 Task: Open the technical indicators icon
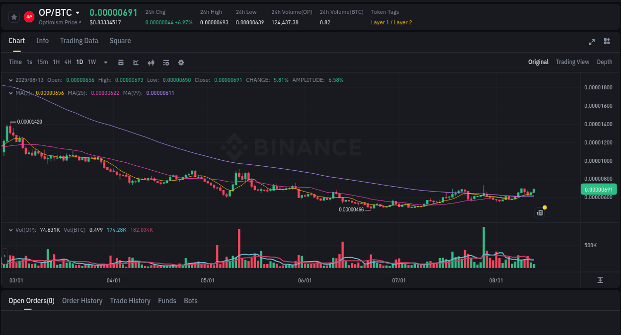(x=136, y=63)
